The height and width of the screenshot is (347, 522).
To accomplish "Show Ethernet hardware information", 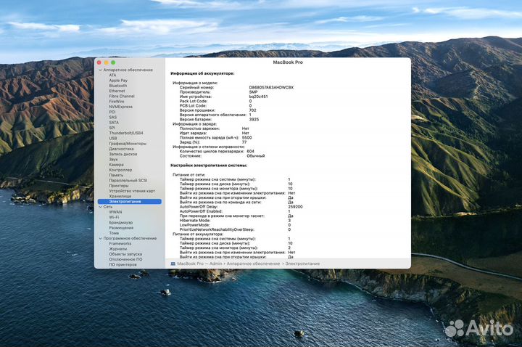I will click(x=117, y=91).
